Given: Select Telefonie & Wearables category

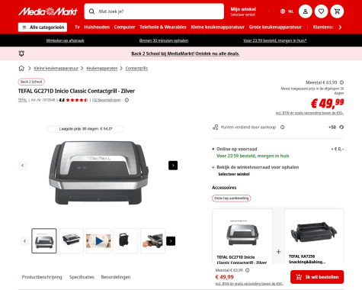Looking at the screenshot, I should [163, 27].
